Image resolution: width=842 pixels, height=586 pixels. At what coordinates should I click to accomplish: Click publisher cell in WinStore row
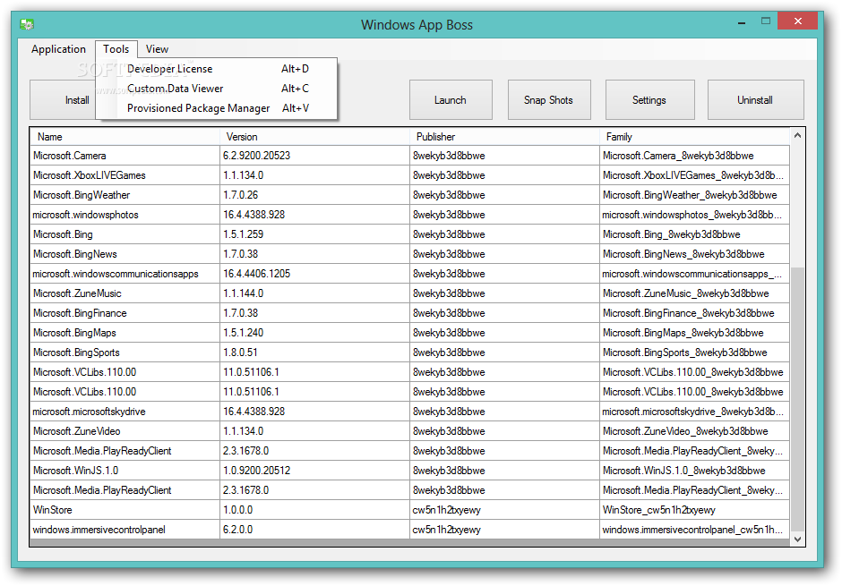504,510
